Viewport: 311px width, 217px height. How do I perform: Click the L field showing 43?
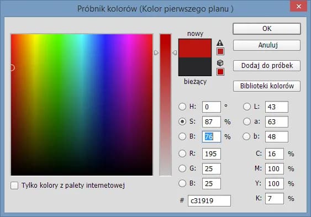pyautogui.click(x=277, y=107)
